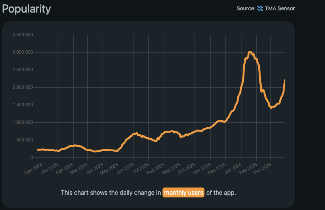Viewport: 325px width, 210px height.
Task: Click the Popularity heading
Action: 26,9
